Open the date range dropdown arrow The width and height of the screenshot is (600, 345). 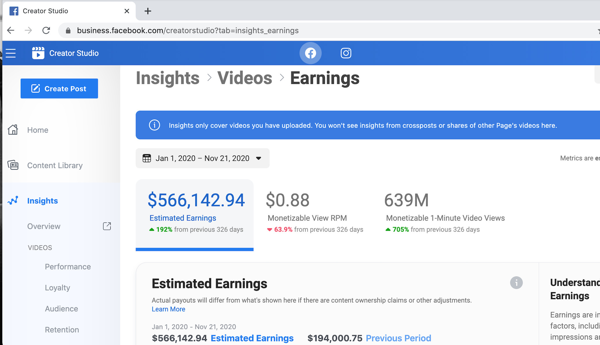click(259, 158)
